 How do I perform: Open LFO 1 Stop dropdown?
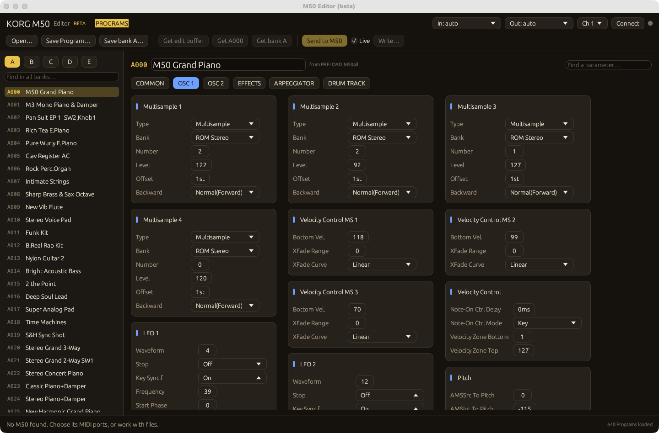coord(232,364)
